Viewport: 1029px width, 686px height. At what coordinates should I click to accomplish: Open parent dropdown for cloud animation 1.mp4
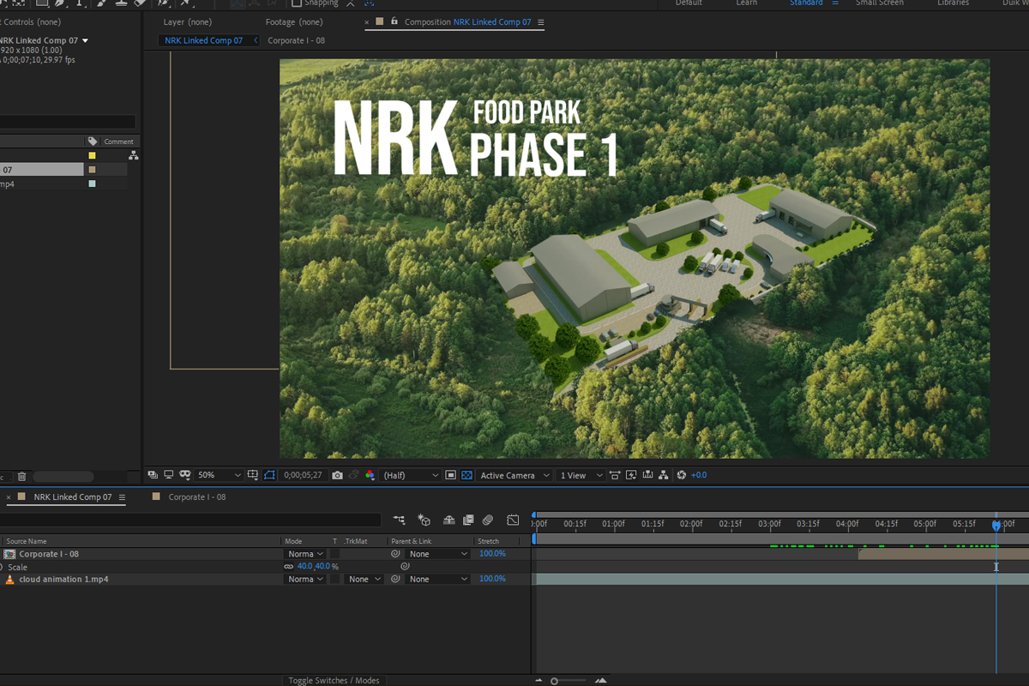coord(437,579)
